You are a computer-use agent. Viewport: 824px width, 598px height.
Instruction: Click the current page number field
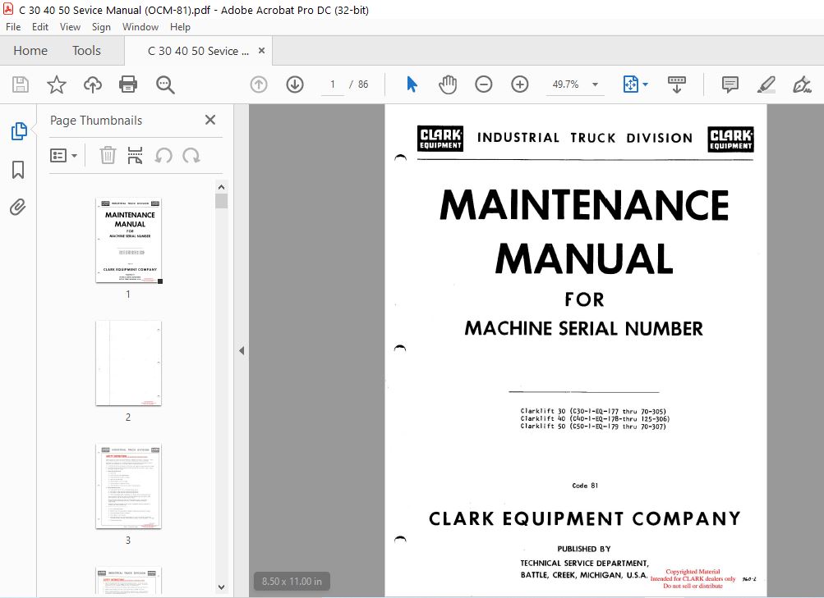(x=333, y=84)
